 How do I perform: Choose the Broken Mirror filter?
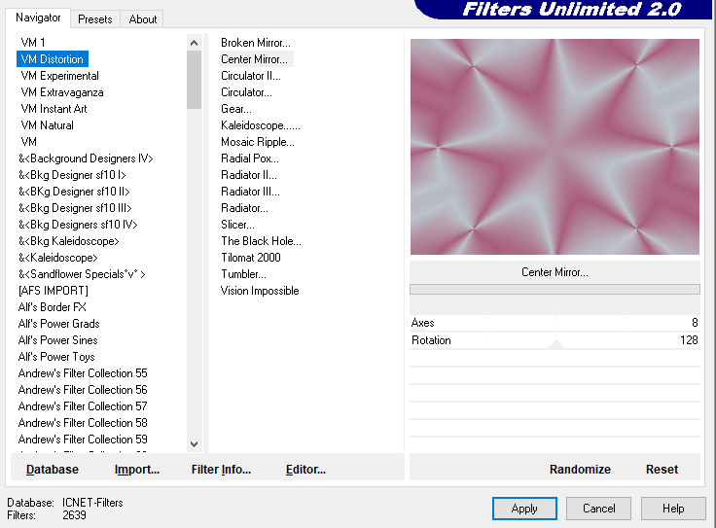coord(255,43)
